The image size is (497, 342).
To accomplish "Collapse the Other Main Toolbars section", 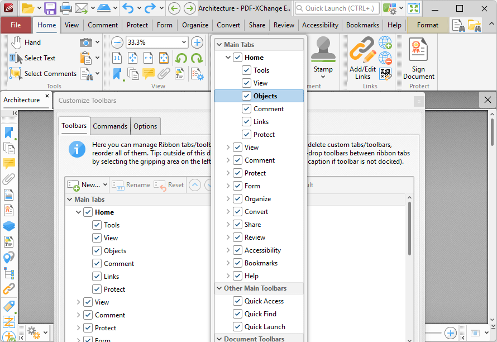I will tap(219, 288).
